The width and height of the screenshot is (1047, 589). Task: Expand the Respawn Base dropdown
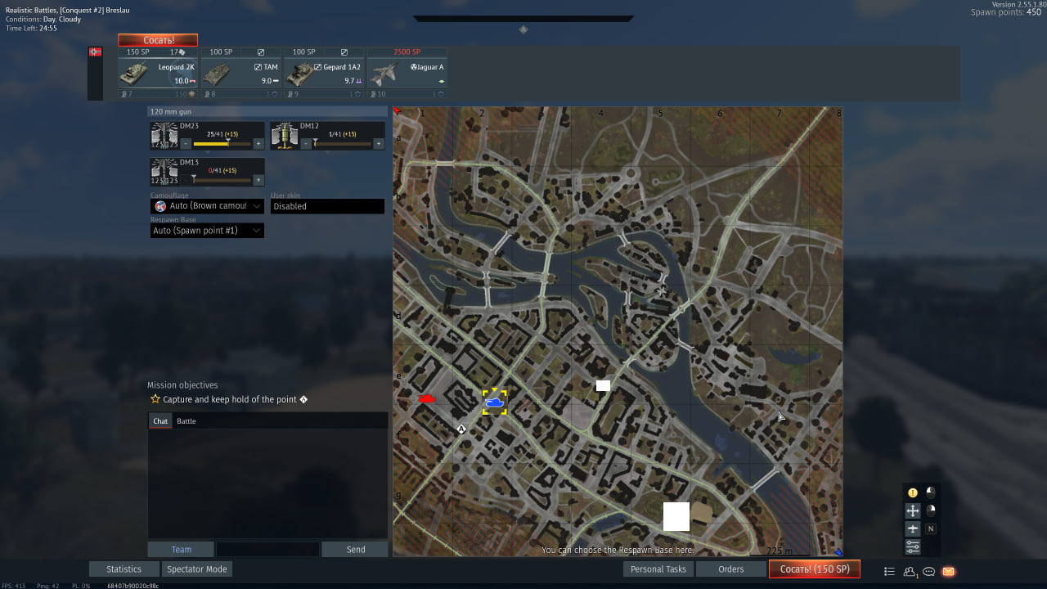(207, 231)
